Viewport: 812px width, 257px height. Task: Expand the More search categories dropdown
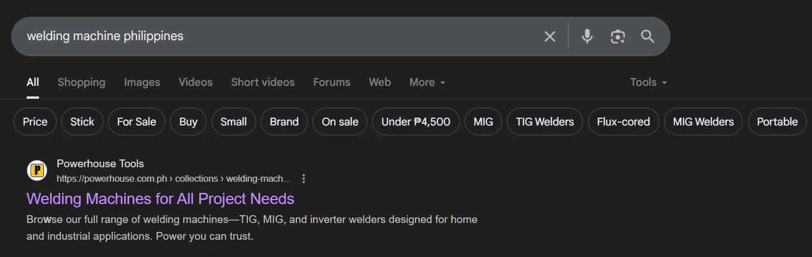(x=427, y=83)
